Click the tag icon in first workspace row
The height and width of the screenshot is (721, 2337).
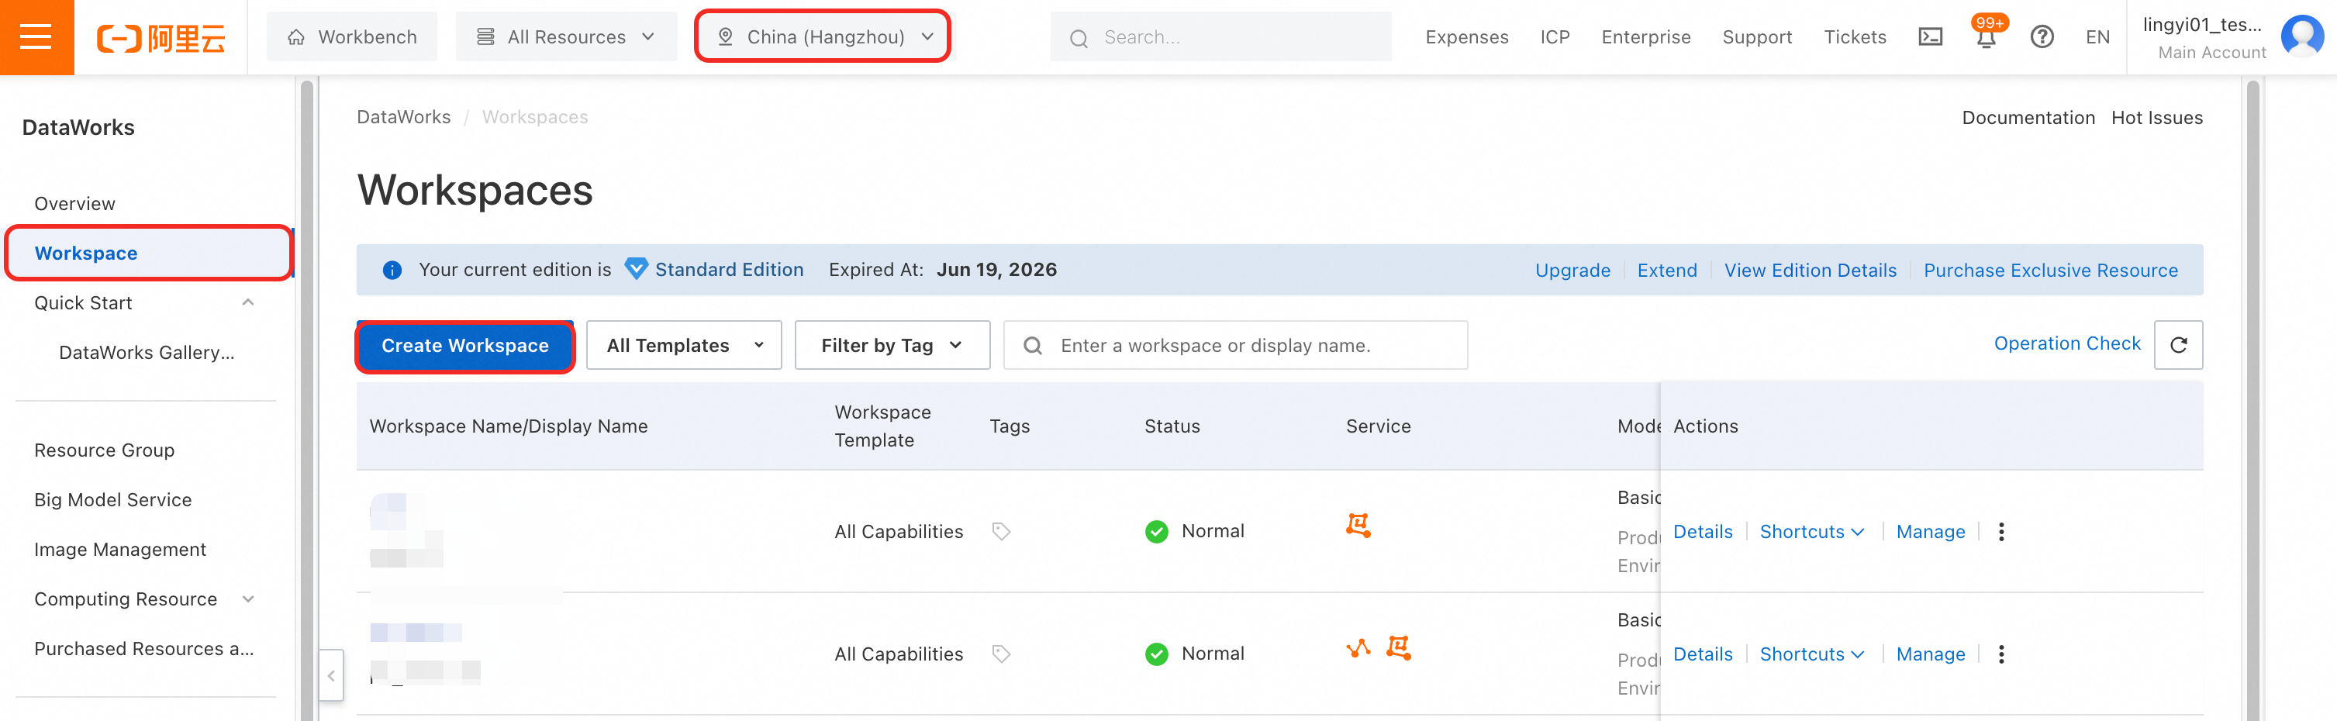[x=1001, y=532]
